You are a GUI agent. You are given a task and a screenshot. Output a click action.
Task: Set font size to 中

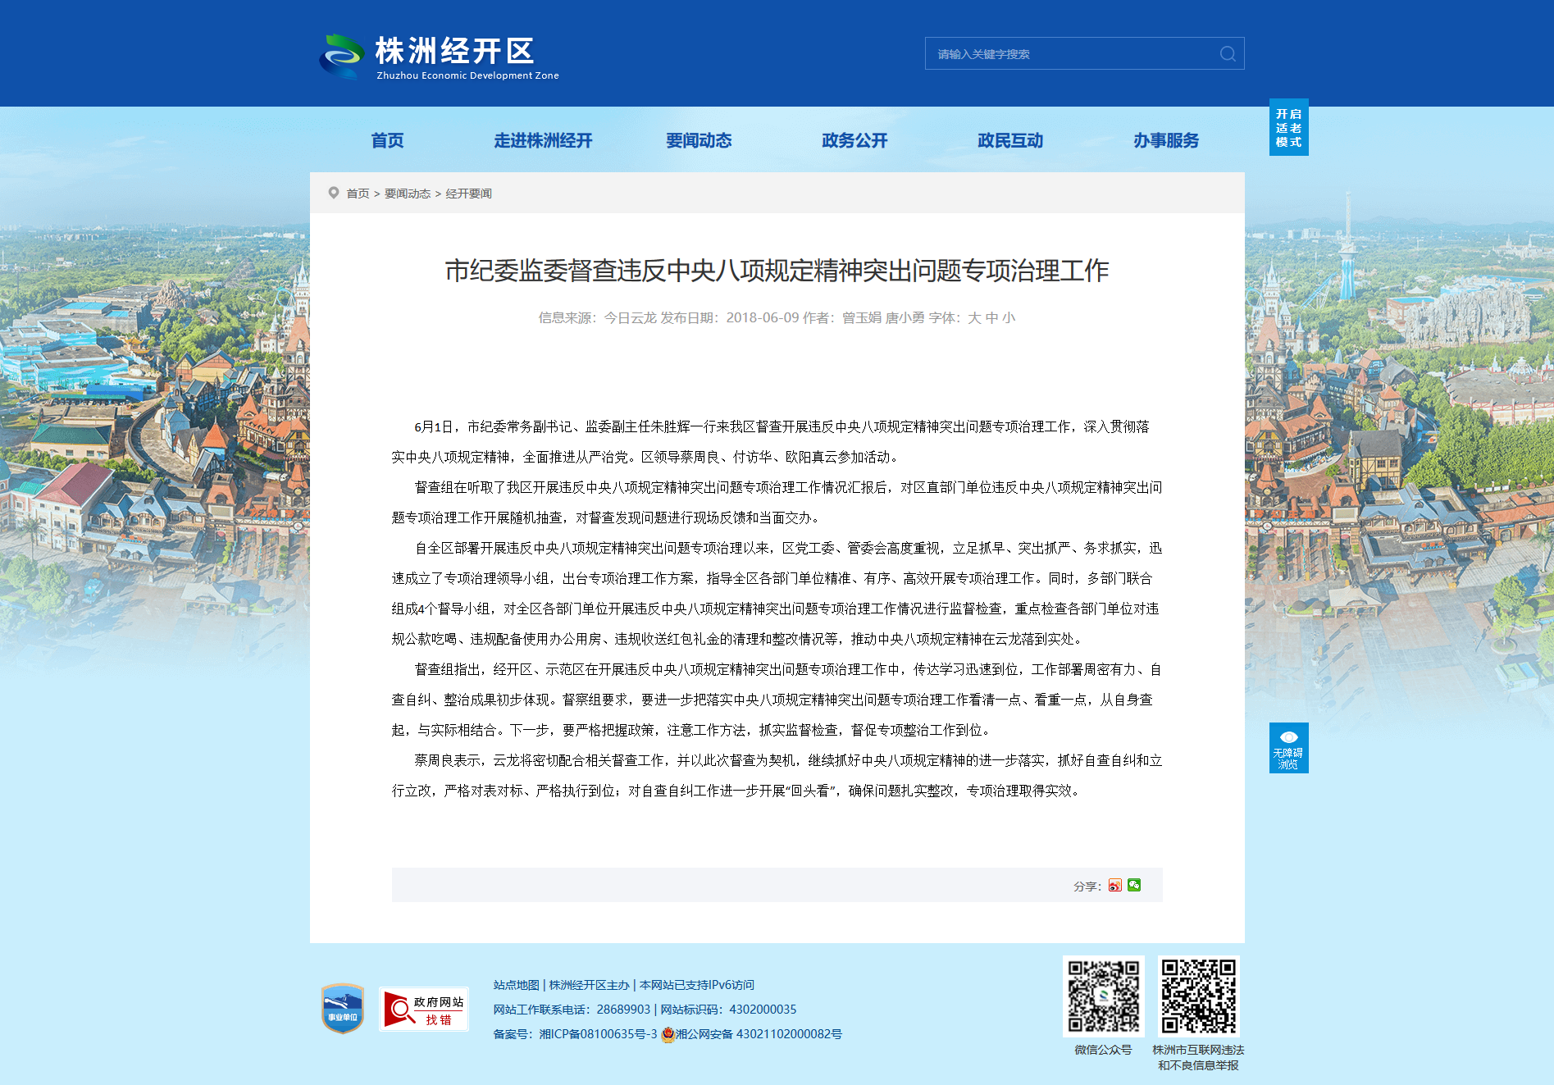pos(992,317)
